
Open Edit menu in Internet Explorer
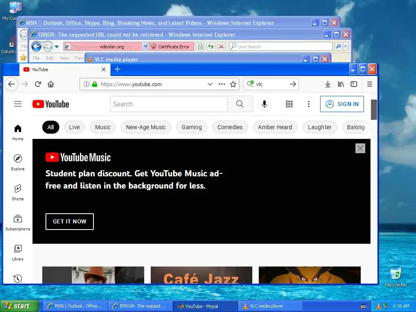[49, 58]
